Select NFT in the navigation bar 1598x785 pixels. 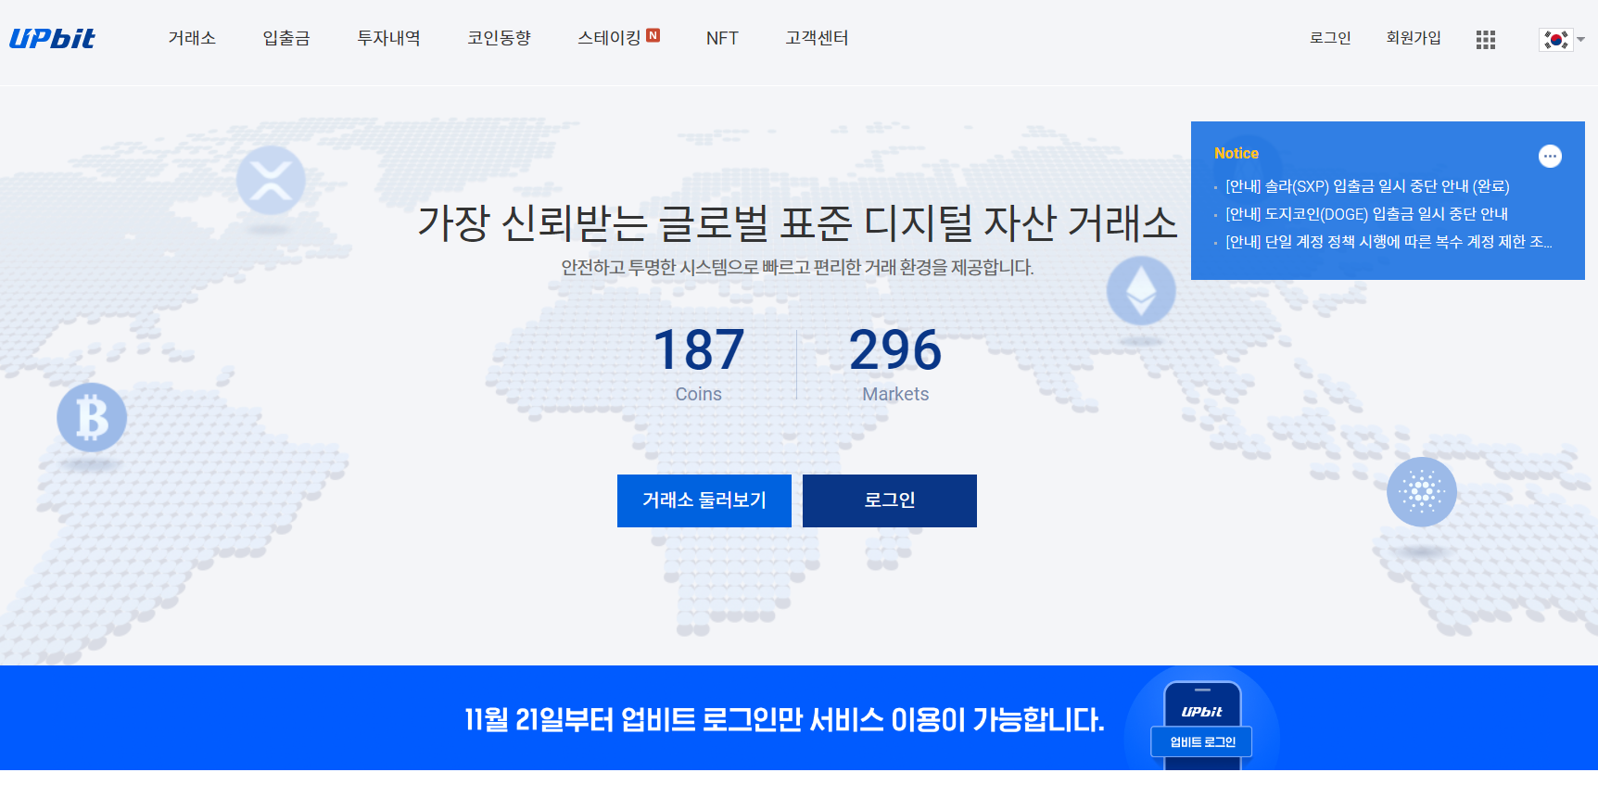(x=722, y=38)
